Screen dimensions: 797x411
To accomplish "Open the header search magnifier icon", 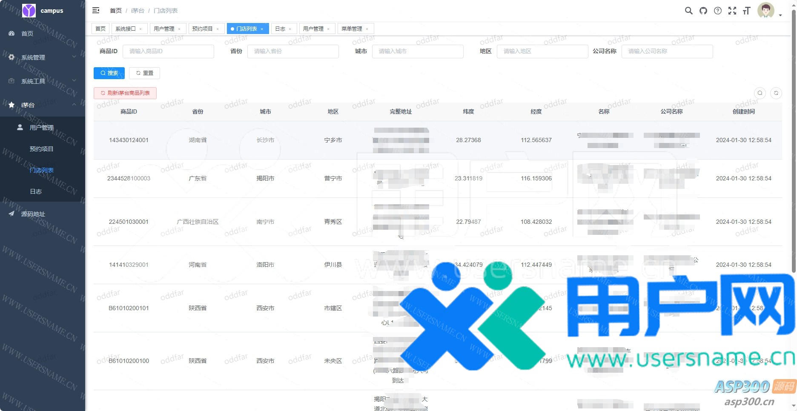I will [x=688, y=11].
